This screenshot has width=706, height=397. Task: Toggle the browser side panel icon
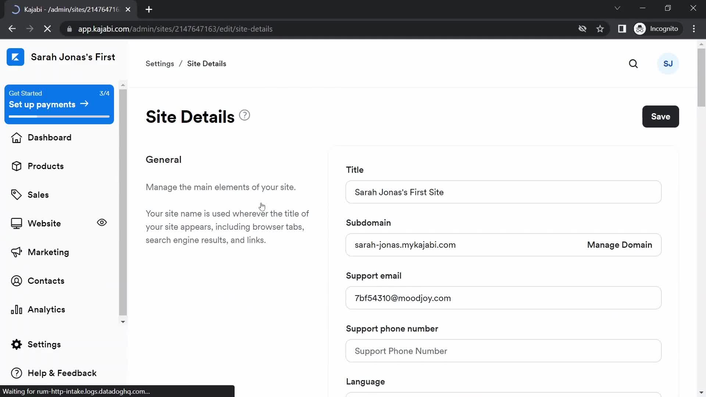[622, 29]
